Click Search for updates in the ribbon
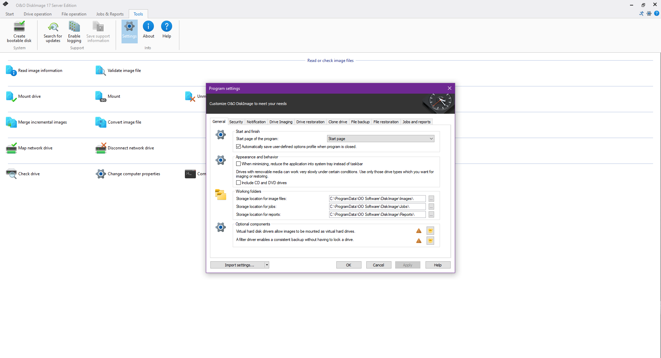 tap(53, 32)
